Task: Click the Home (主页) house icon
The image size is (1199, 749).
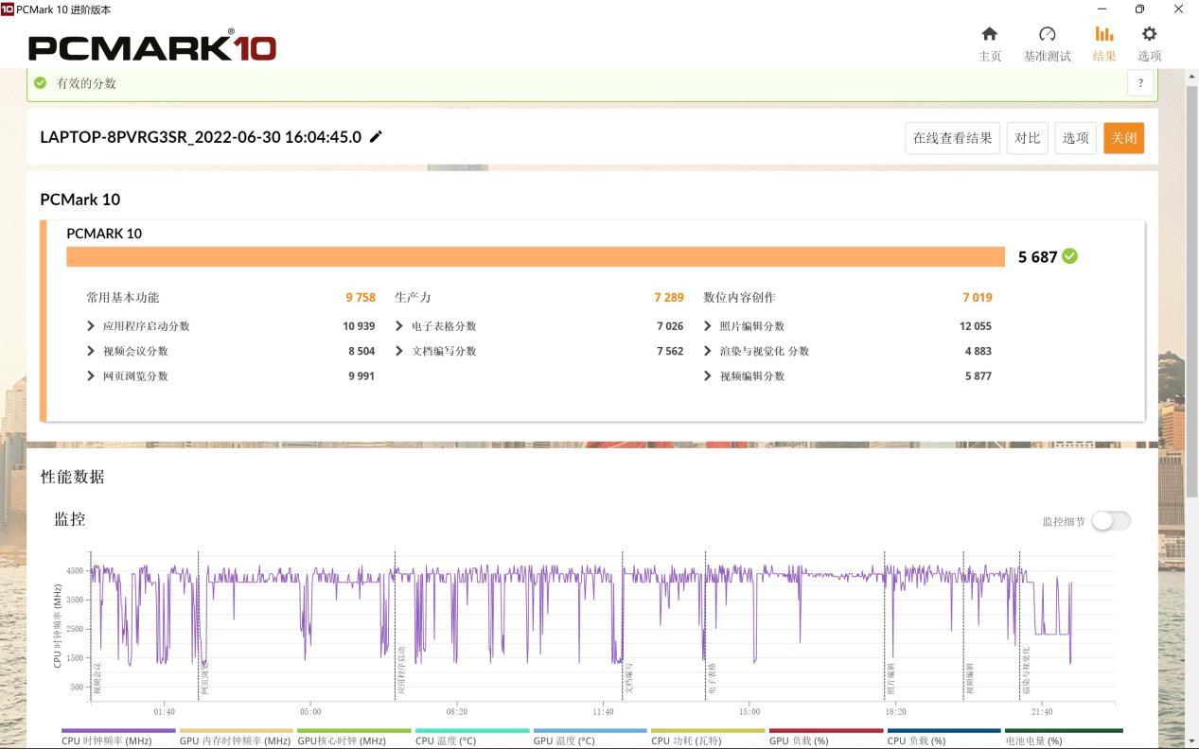Action: pyautogui.click(x=989, y=34)
